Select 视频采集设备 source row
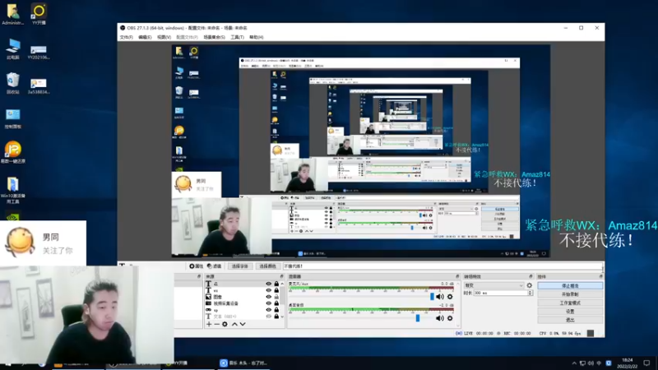Viewport: 658px width, 370px height. pyautogui.click(x=242, y=303)
